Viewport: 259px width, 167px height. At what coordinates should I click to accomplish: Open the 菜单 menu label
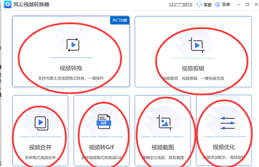tap(226, 4)
